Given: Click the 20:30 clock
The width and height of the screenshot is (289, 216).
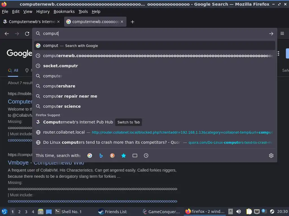Looking at the screenshot, I should coord(282,211).
